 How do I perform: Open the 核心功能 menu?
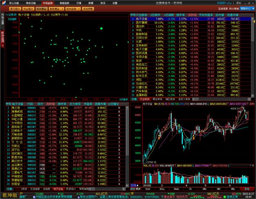pos(14,3)
